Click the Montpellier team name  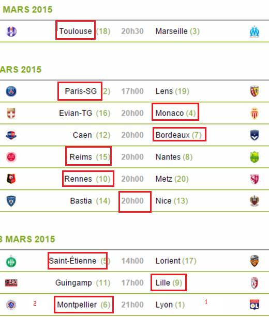[77, 305]
